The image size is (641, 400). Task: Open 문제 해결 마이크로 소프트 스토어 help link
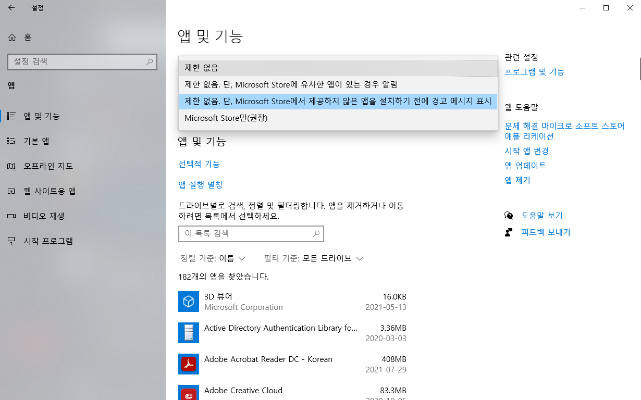565,131
